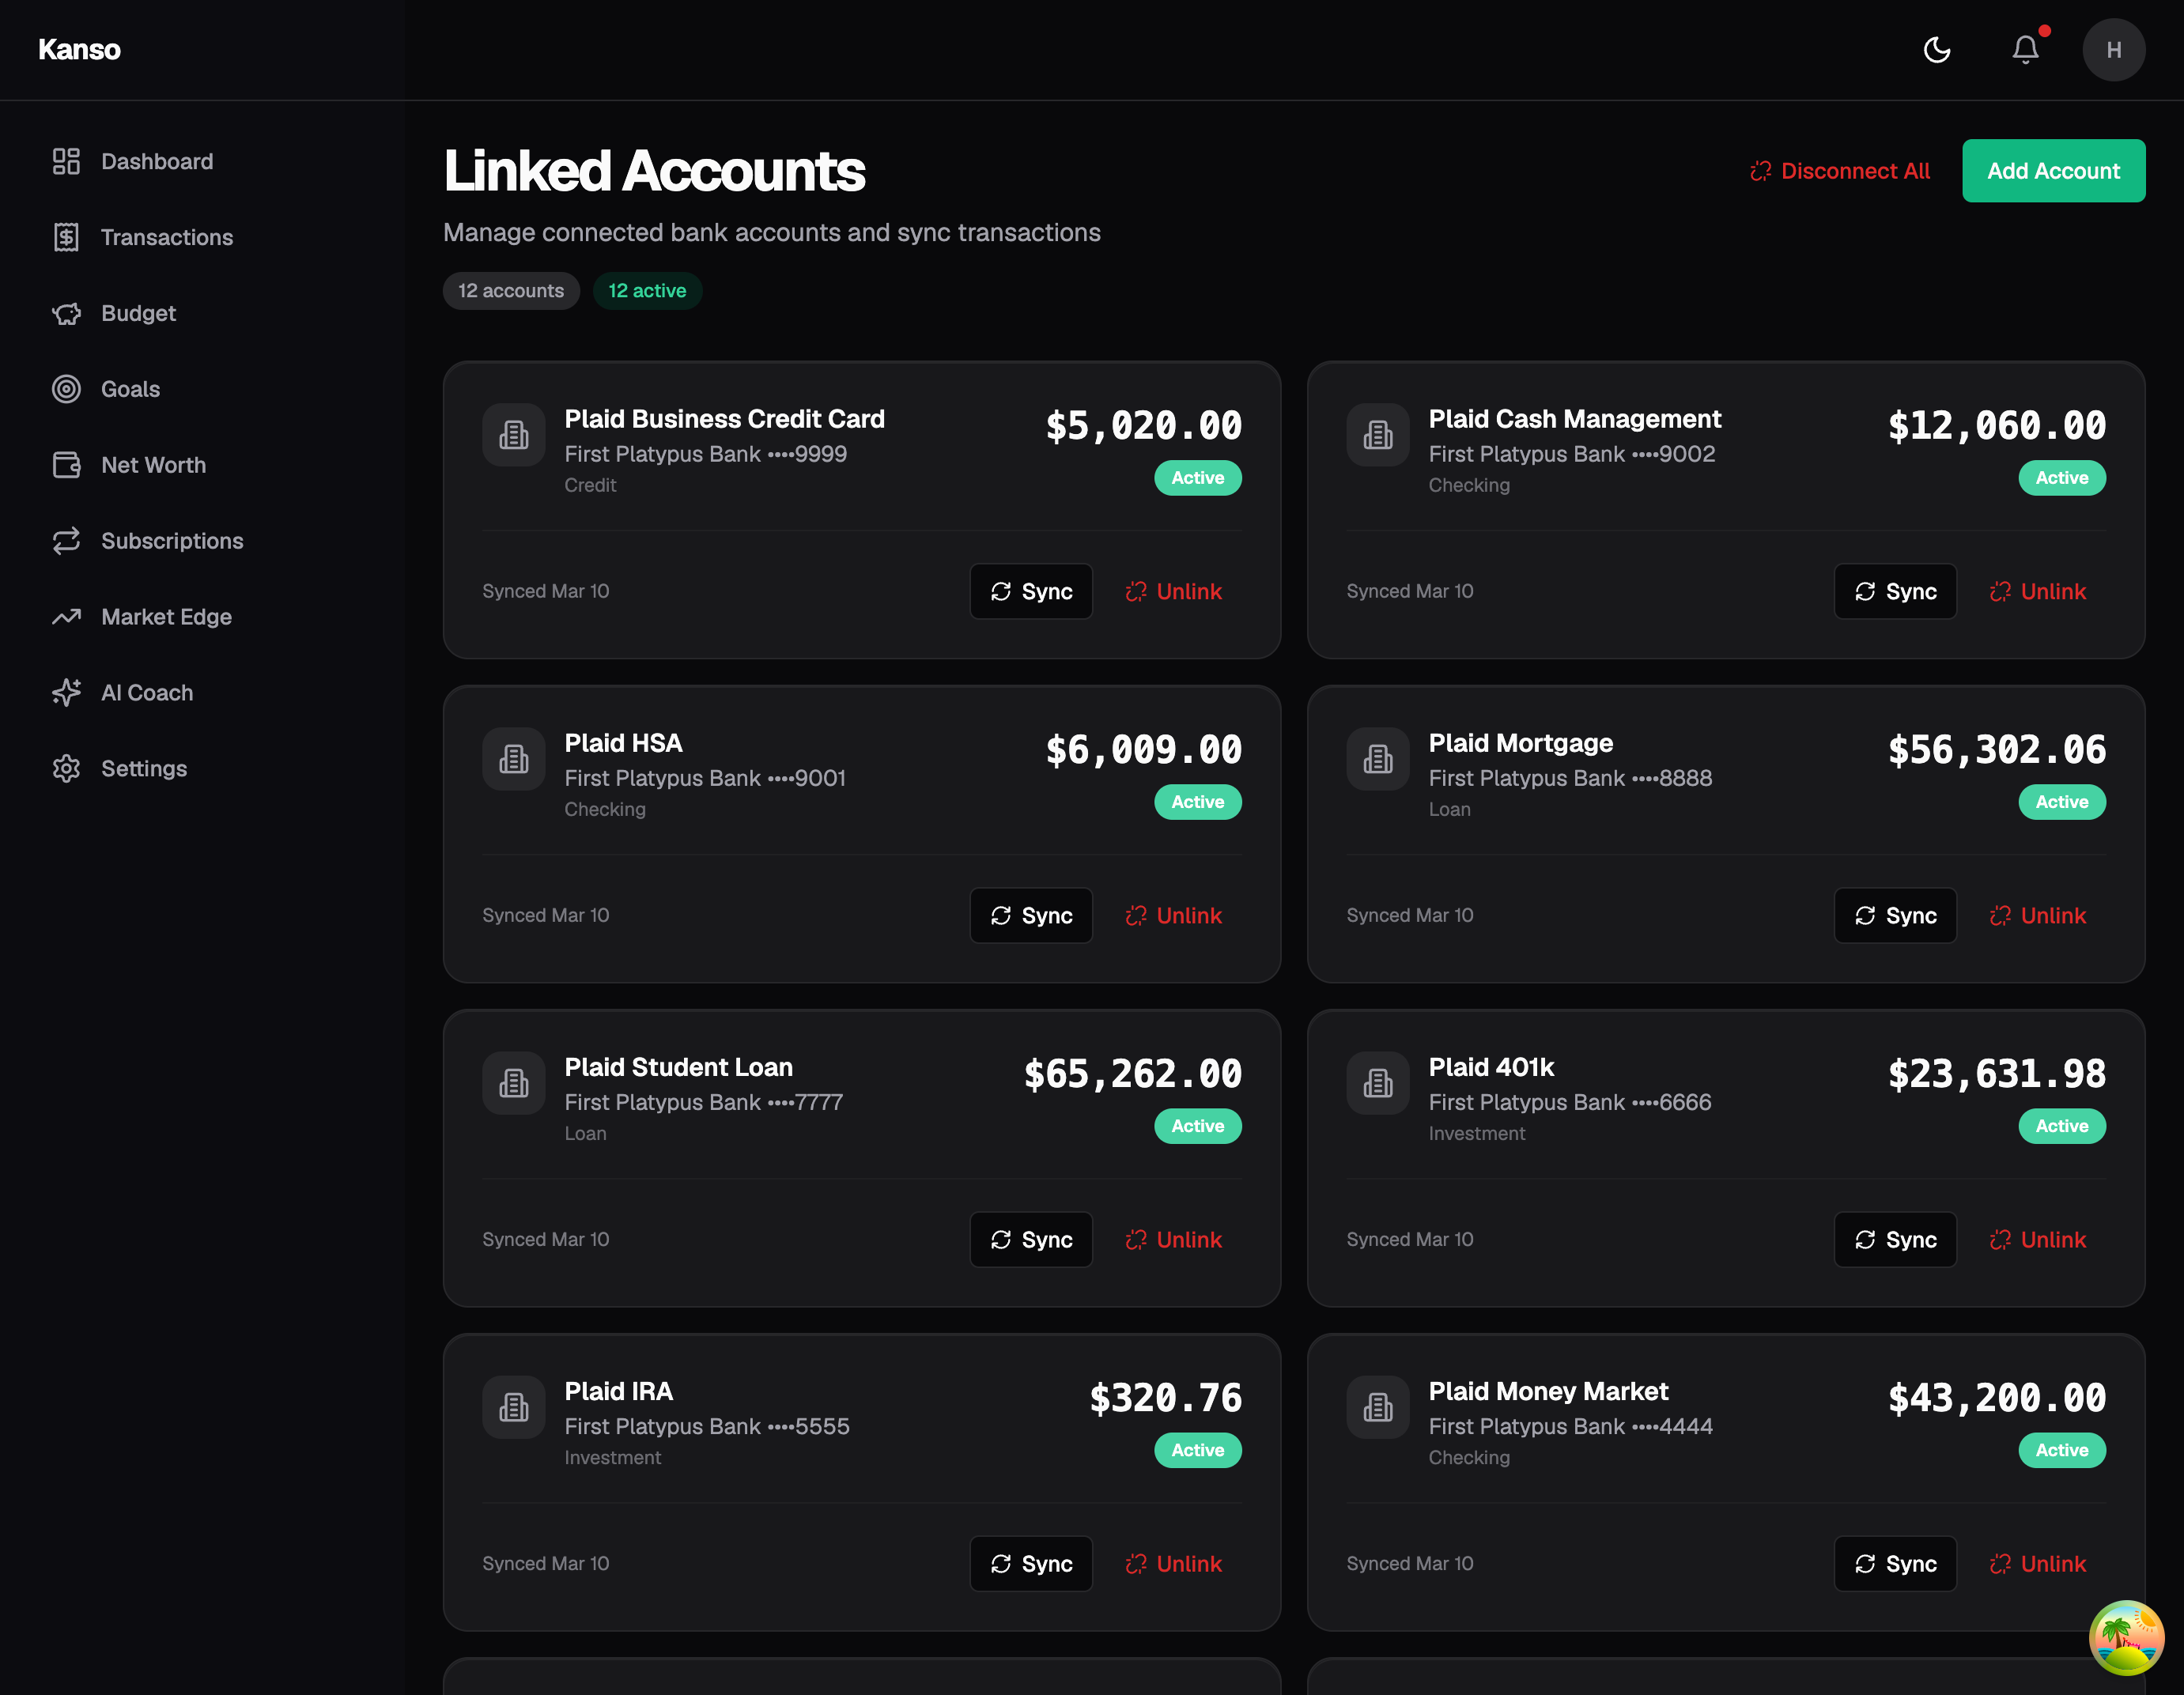Image resolution: width=2184 pixels, height=1695 pixels.
Task: Toggle dark mode with the moon icon
Action: coord(1937,49)
